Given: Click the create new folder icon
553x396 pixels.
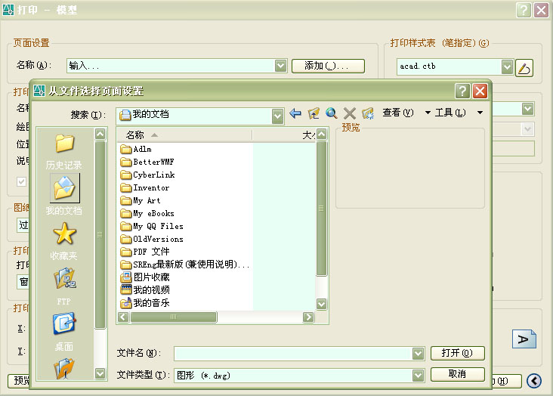Looking at the screenshot, I should point(367,113).
